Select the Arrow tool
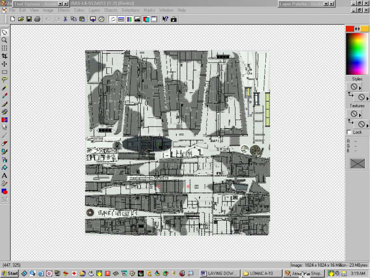 [5, 33]
